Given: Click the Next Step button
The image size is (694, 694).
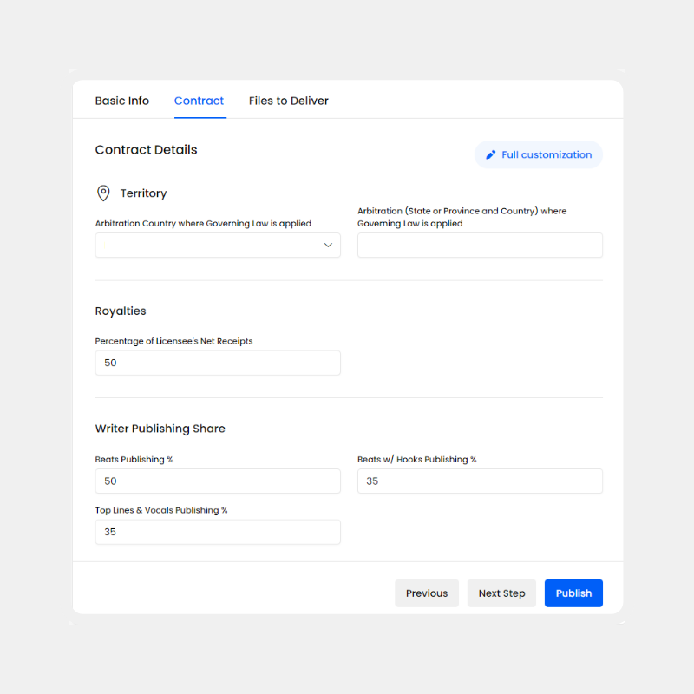Looking at the screenshot, I should click(x=501, y=593).
